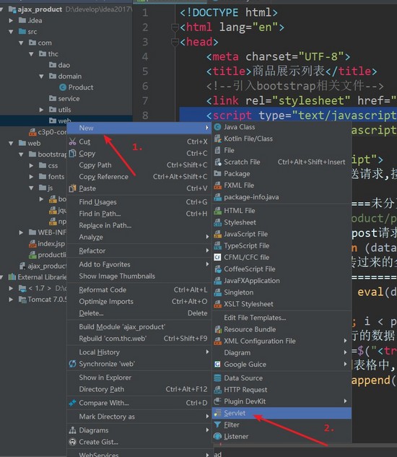Image resolution: width=397 pixels, height=457 pixels.
Task: Select Find Usages in context menu
Action: pos(139,202)
